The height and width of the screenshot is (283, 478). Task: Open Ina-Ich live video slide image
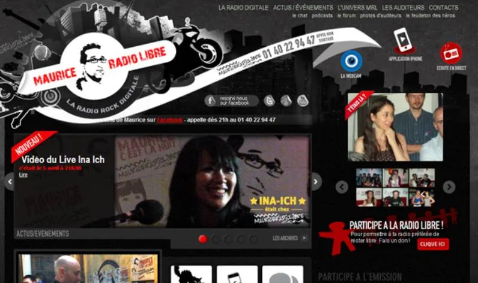[x=213, y=182]
